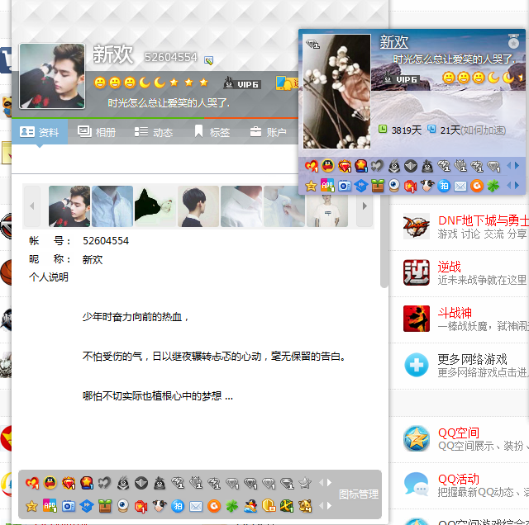
Task: Page right on hover card's bottom icon row
Action: pyautogui.click(x=517, y=185)
